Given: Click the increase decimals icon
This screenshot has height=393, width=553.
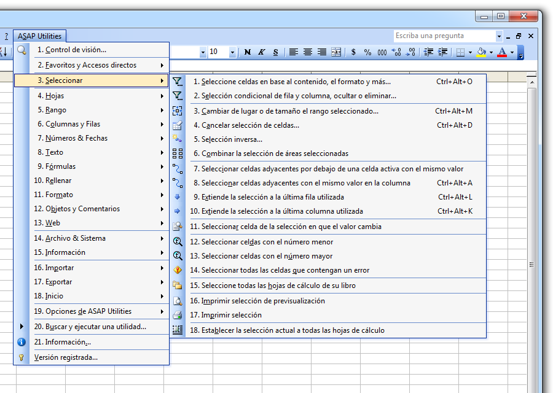Looking at the screenshot, I should point(395,52).
